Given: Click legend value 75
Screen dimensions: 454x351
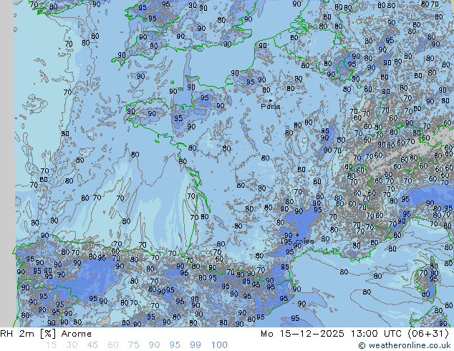Looking at the screenshot, I should tap(133, 345).
